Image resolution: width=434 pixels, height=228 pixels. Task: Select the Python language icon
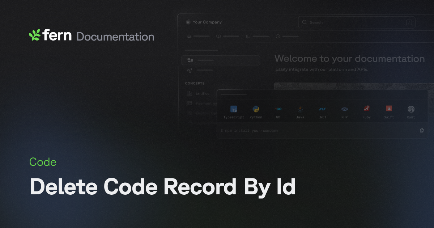(256, 109)
